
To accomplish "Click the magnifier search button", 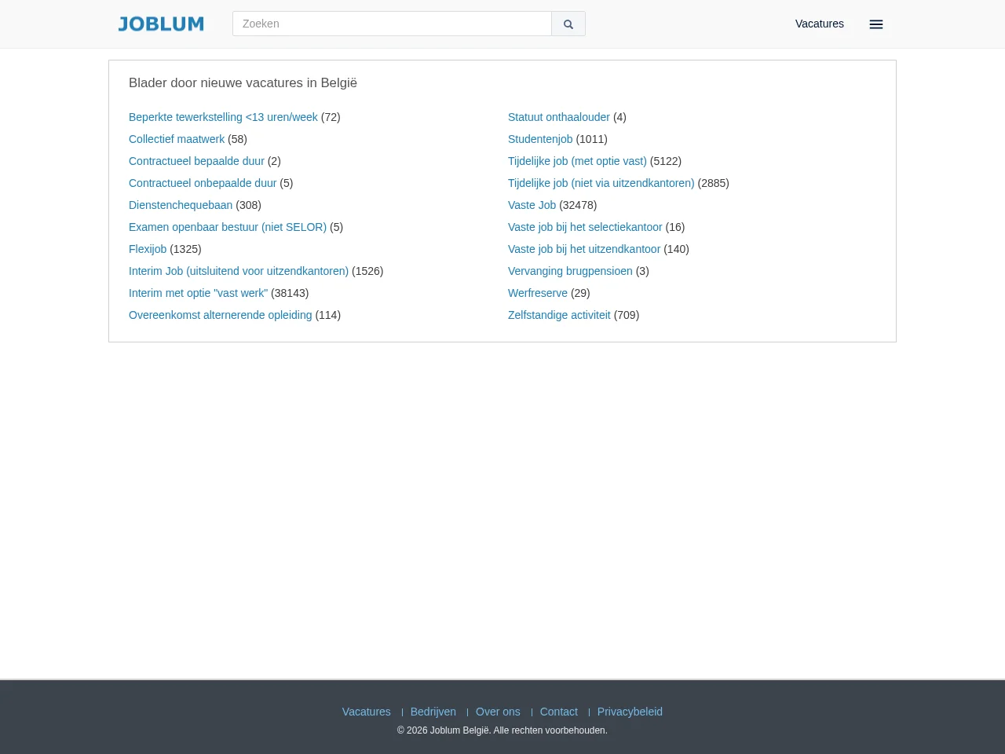I will (568, 24).
